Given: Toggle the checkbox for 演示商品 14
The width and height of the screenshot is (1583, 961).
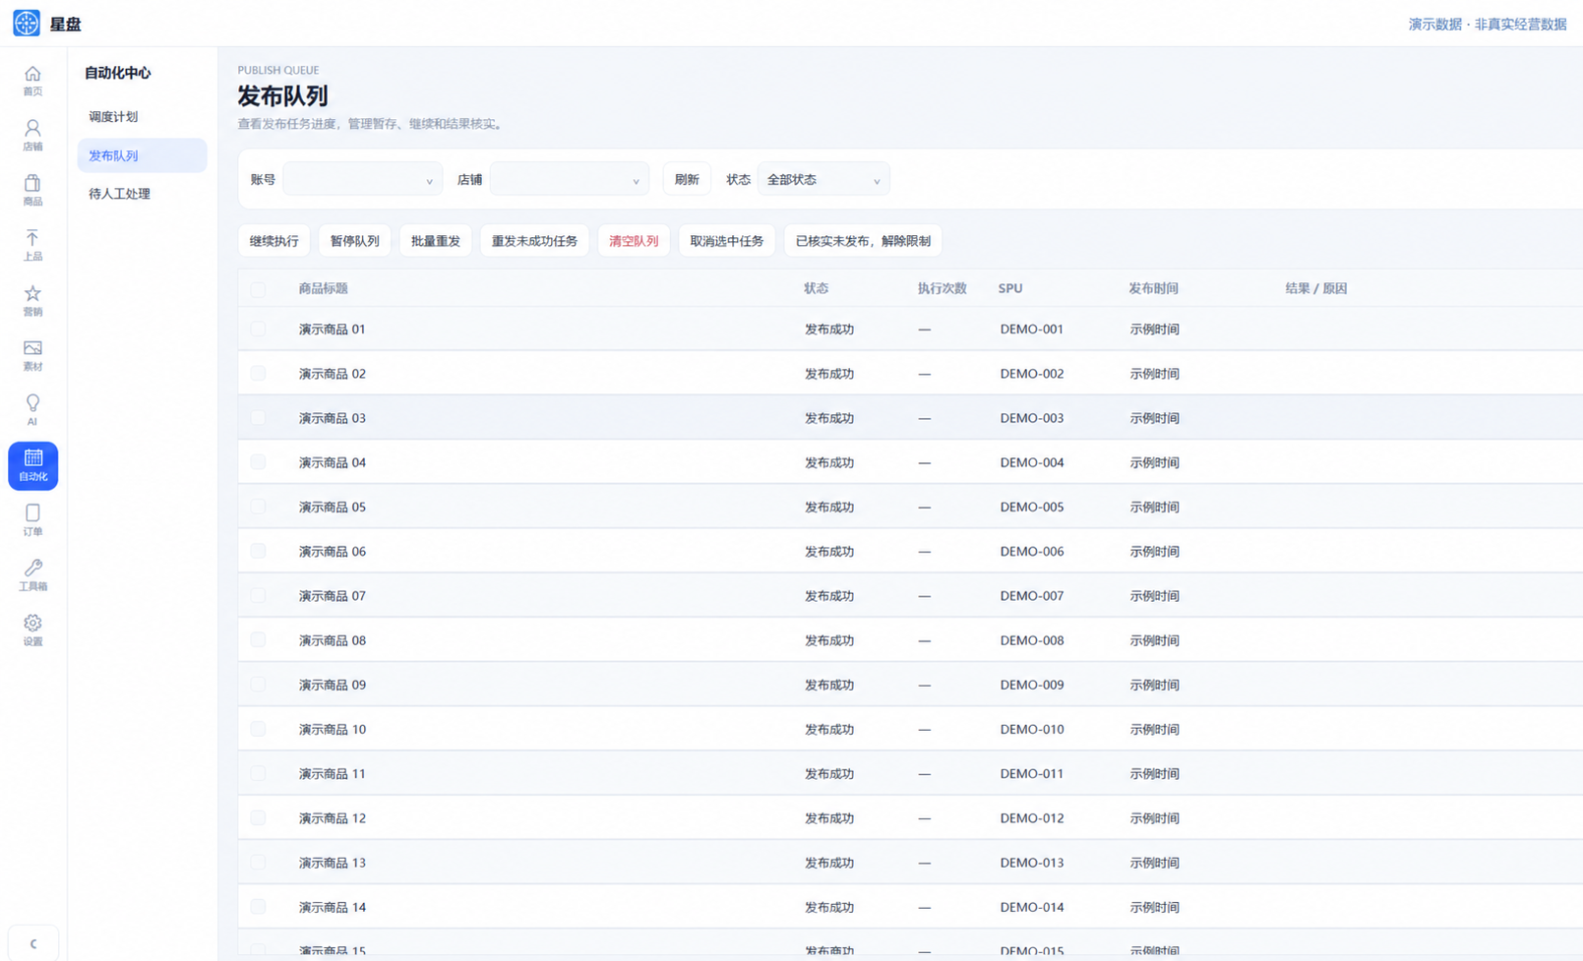Looking at the screenshot, I should coord(258,907).
